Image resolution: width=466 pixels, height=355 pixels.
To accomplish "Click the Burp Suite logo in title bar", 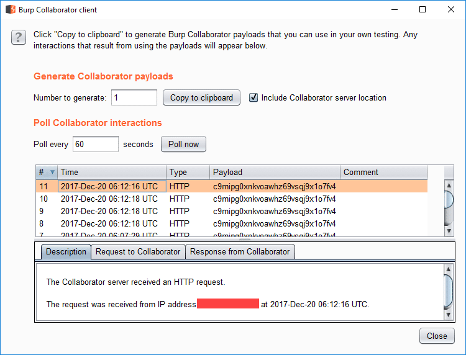I will (11, 9).
